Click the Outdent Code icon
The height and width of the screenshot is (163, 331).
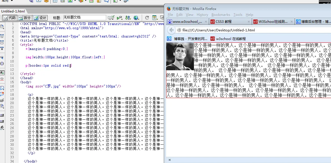pyautogui.click(x=2, y=121)
